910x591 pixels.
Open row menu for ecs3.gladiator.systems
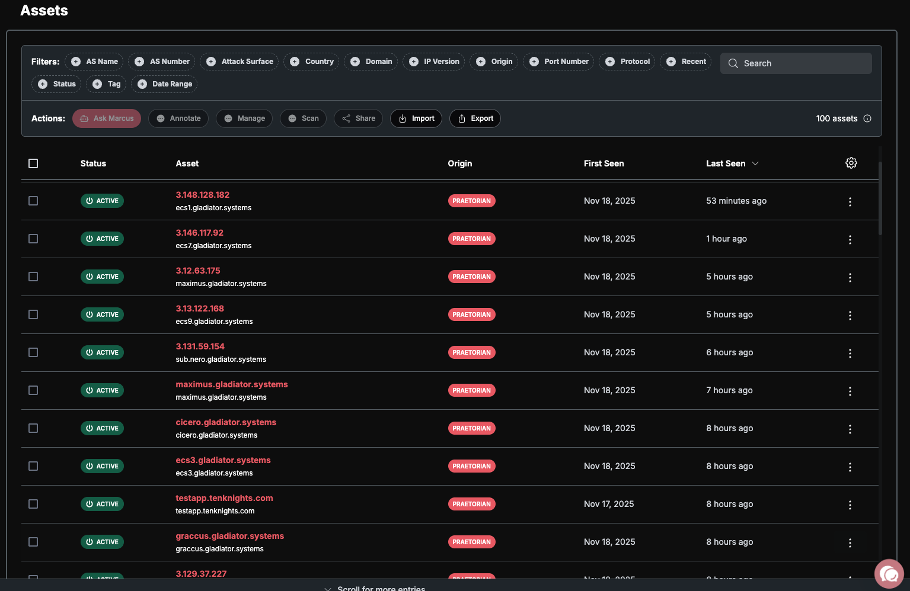pyautogui.click(x=850, y=467)
